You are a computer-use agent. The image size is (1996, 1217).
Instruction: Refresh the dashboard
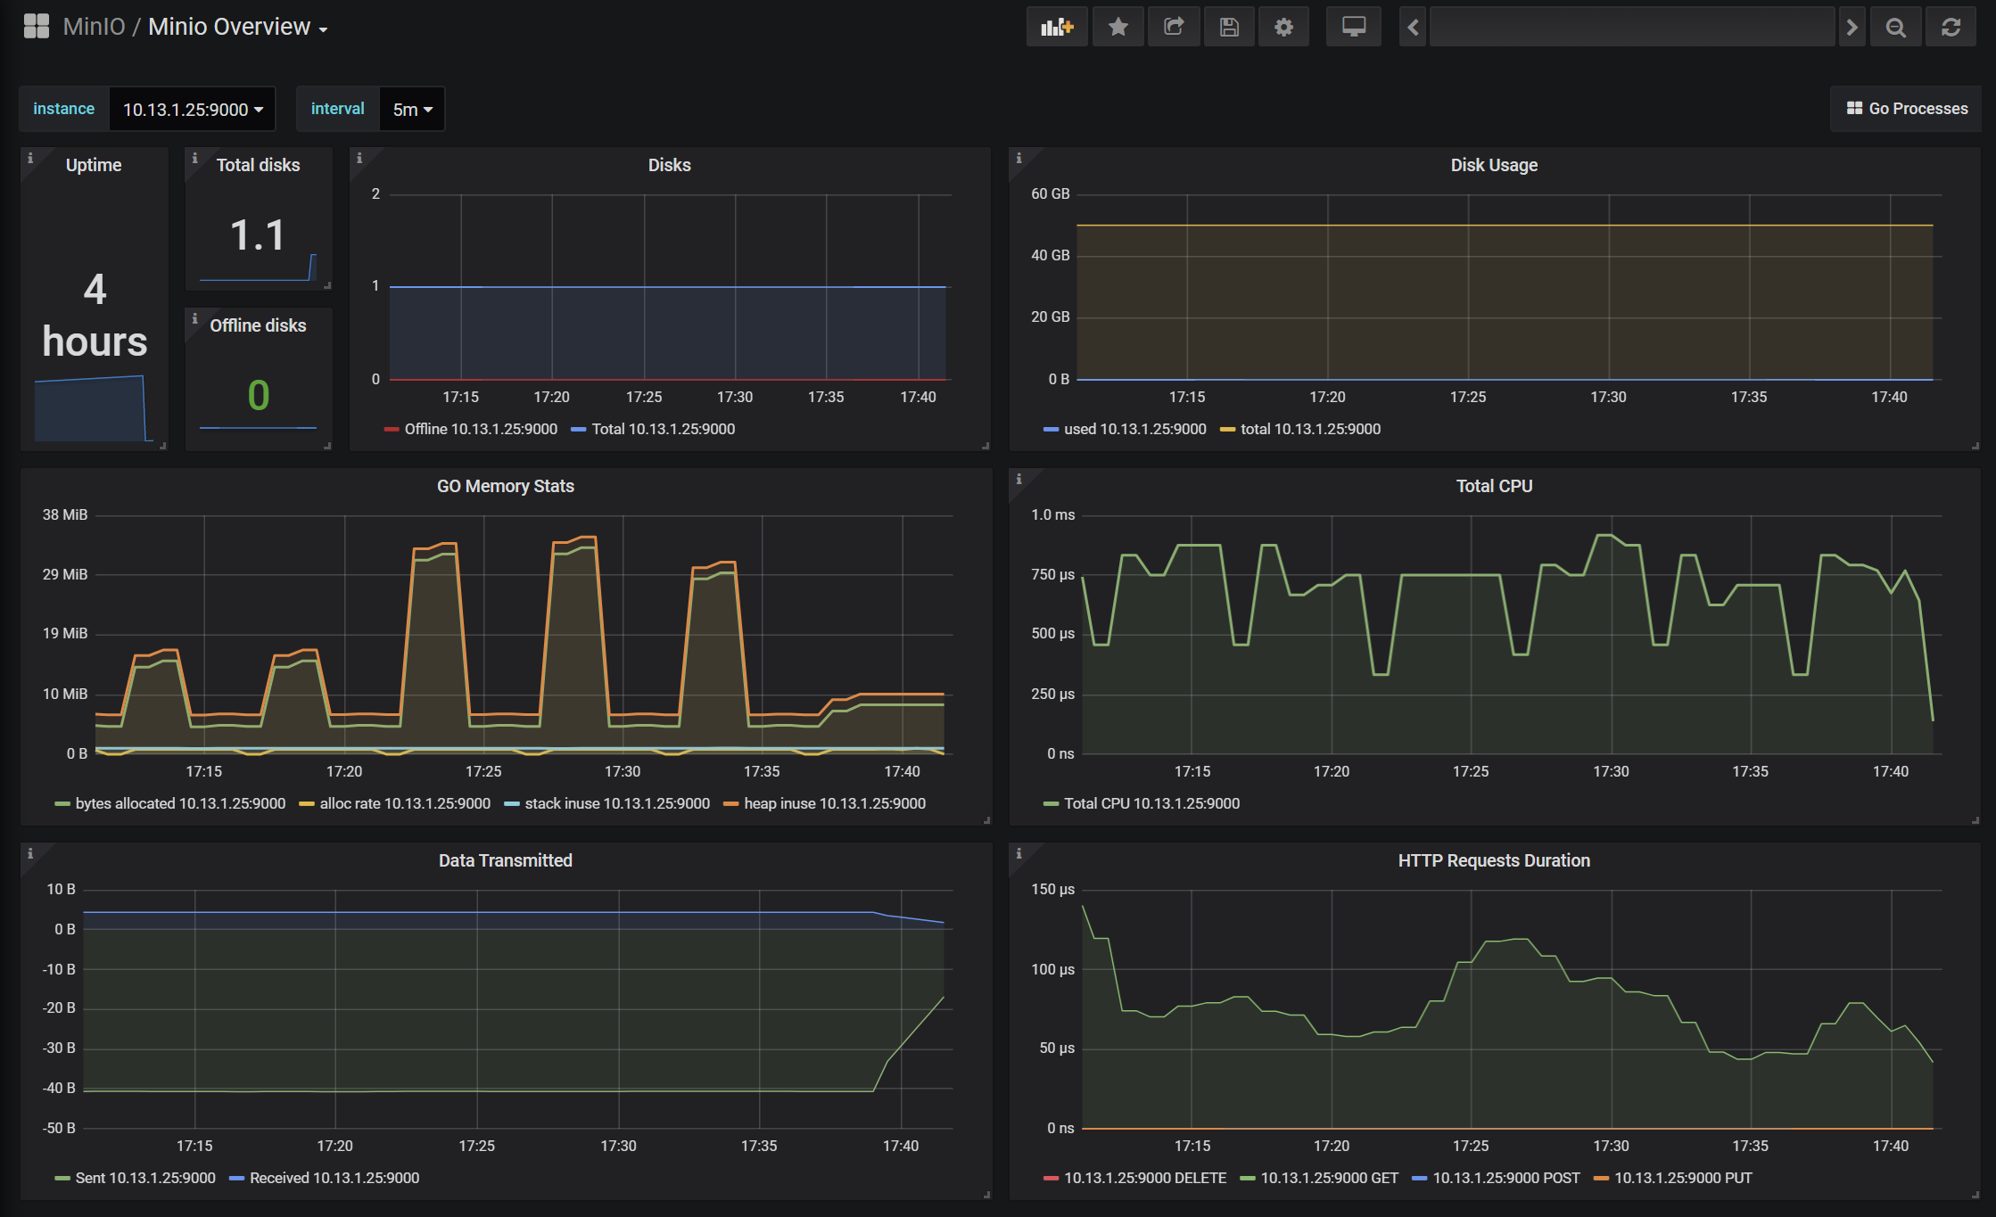tap(1951, 27)
